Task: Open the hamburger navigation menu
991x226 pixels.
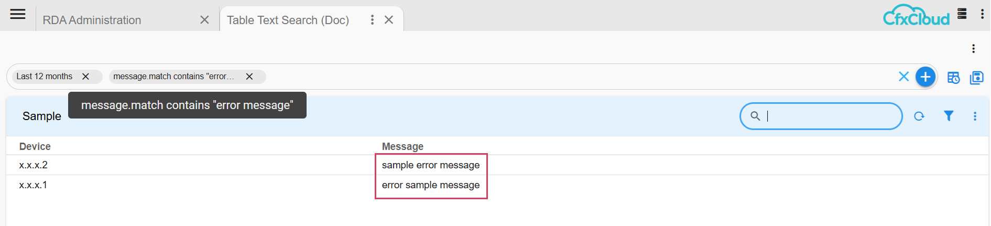Action: click(x=18, y=14)
